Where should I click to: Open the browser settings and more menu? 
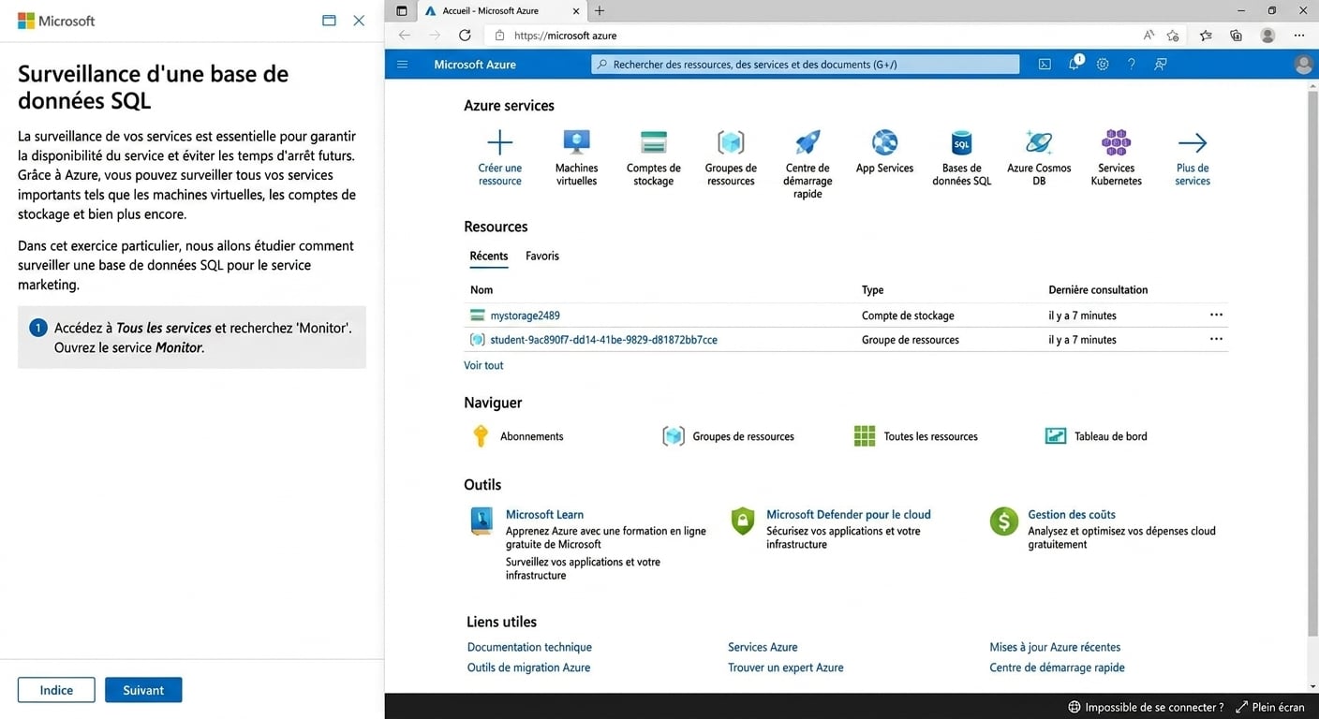tap(1299, 36)
